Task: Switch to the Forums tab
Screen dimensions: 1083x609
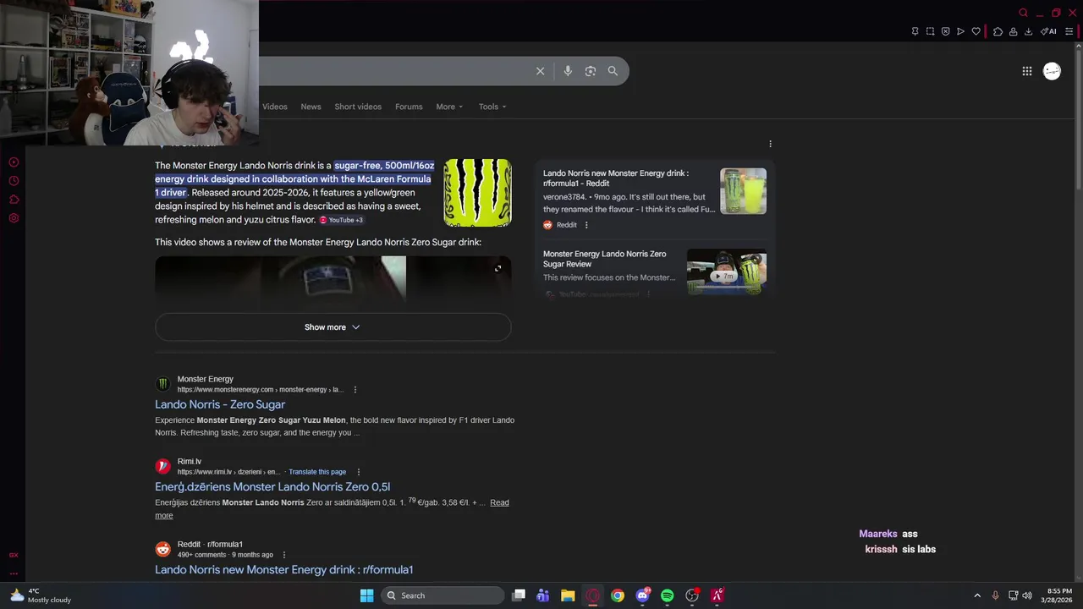Action: [409, 107]
